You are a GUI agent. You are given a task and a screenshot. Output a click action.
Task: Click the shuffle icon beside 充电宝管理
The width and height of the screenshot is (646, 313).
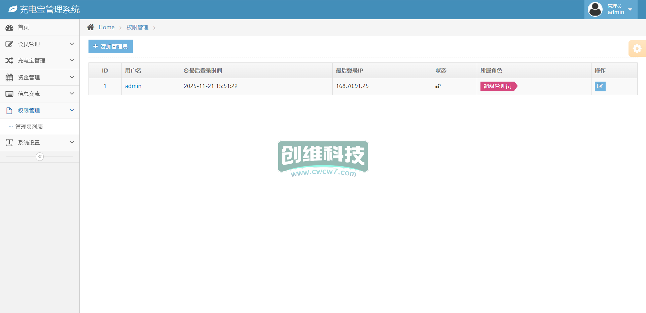[x=9, y=60]
